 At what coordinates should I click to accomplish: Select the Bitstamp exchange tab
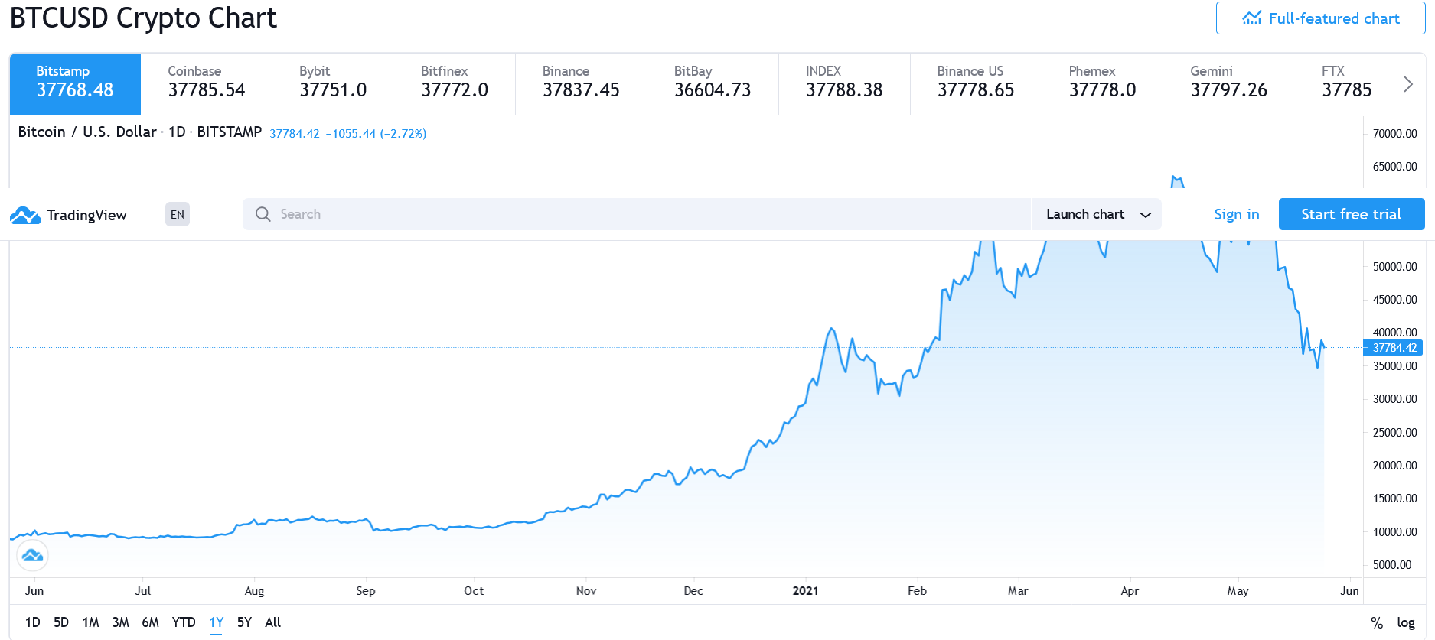[75, 84]
